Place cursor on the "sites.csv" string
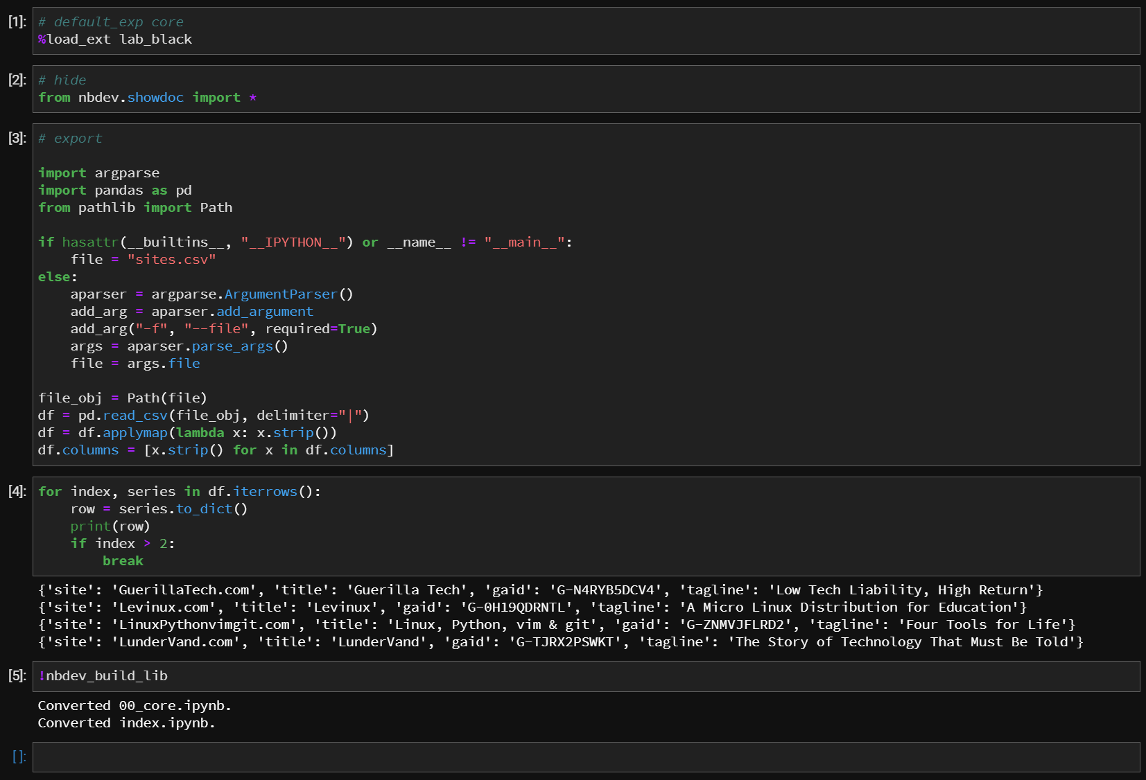 click(172, 259)
